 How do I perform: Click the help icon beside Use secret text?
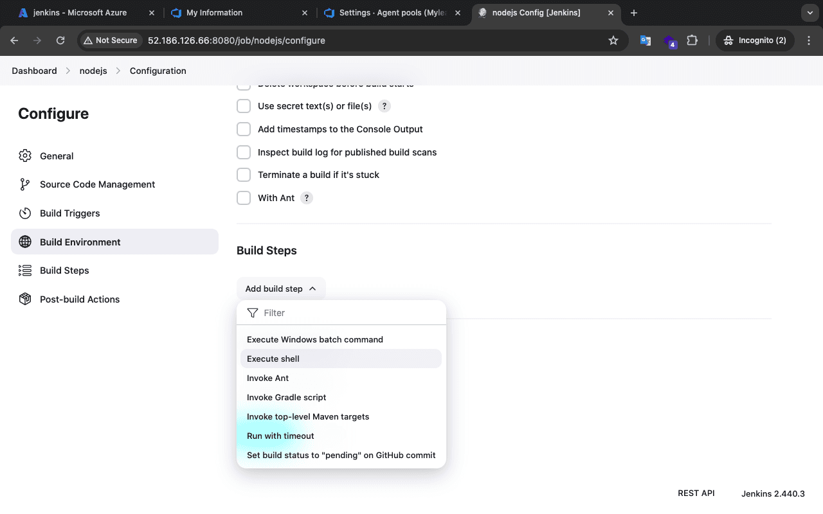(384, 106)
